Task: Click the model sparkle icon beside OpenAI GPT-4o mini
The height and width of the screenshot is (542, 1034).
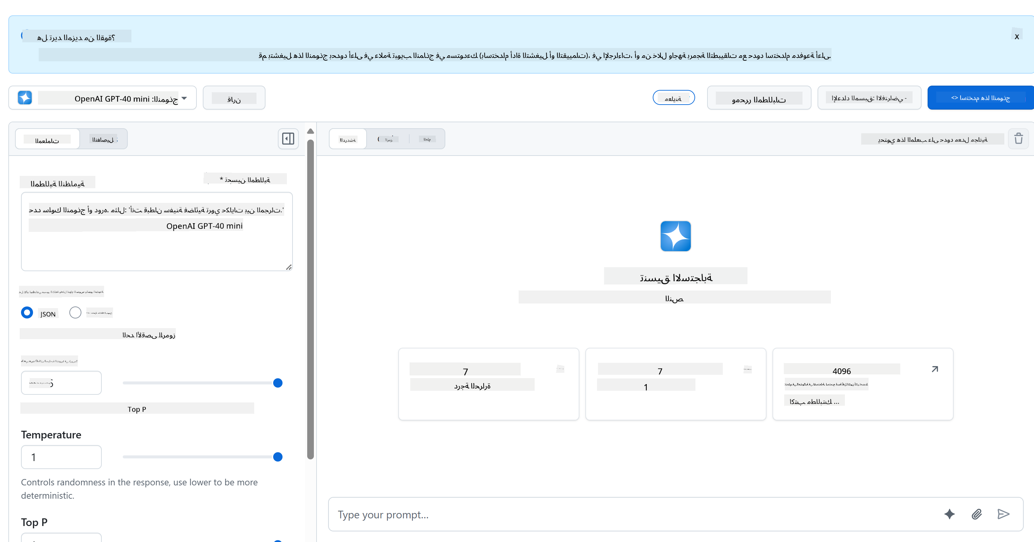Action: (25, 98)
